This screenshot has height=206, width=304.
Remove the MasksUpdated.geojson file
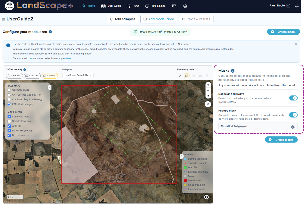point(293,127)
